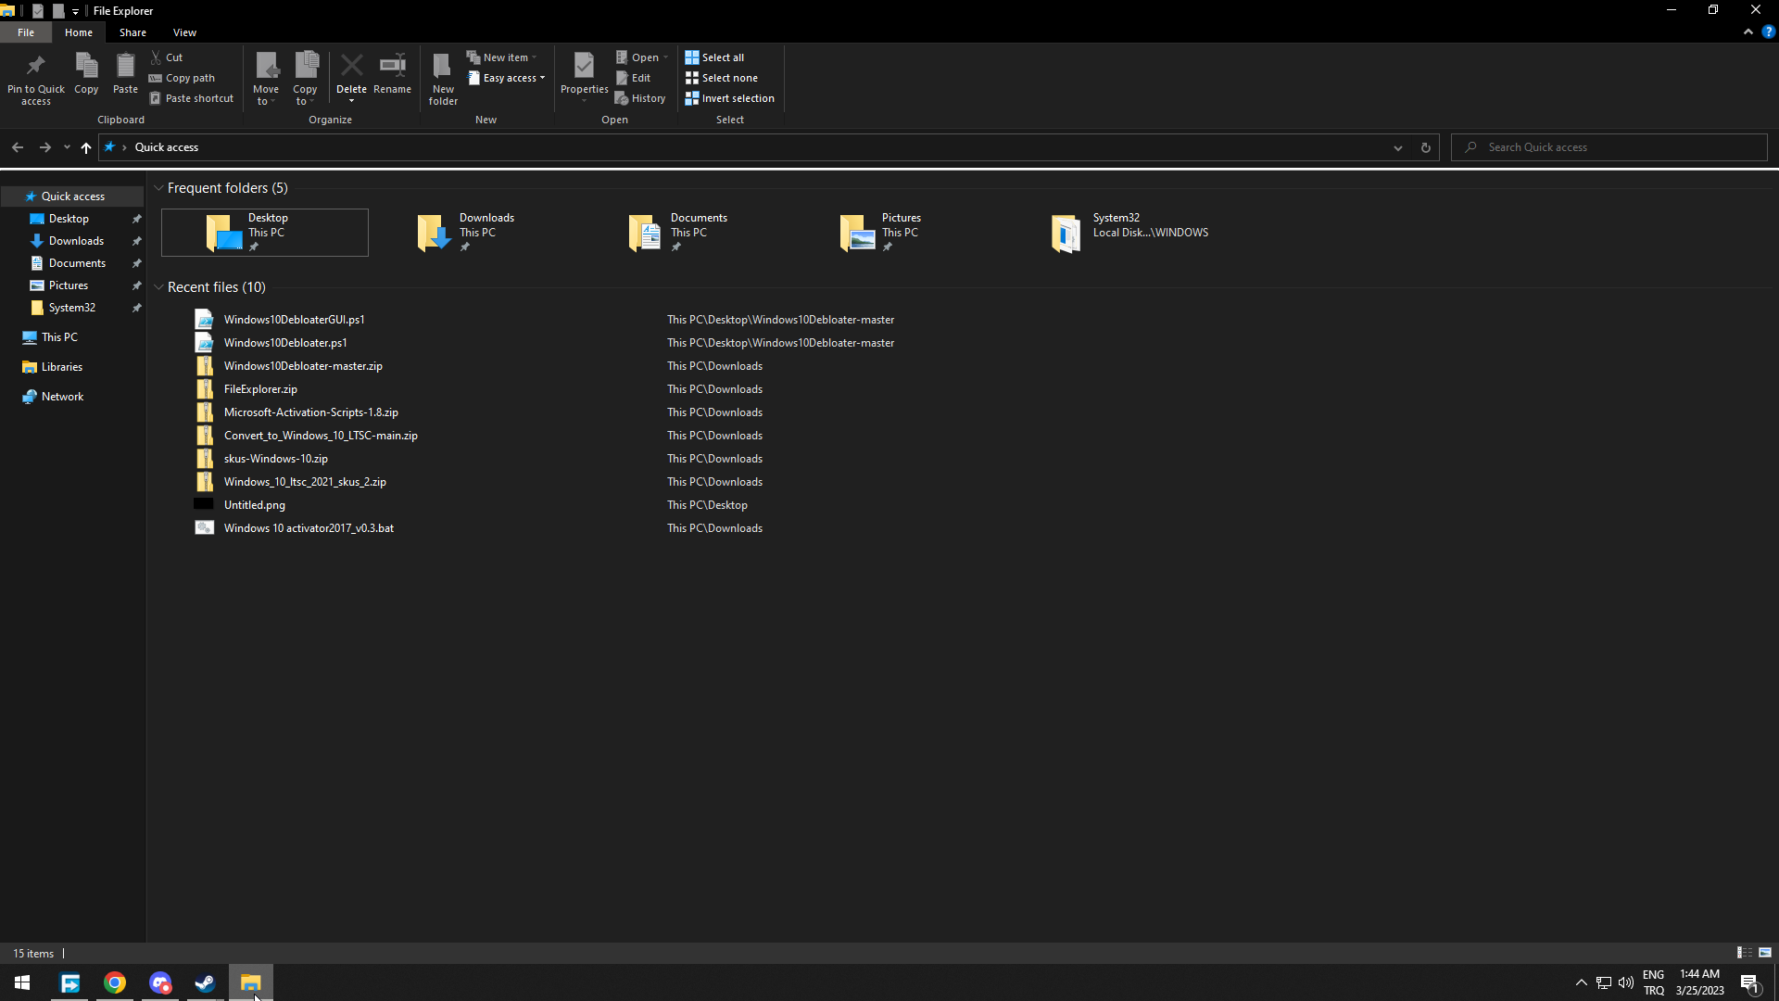The width and height of the screenshot is (1779, 1001).
Task: Switch to the large icons view layout icon
Action: (x=1765, y=953)
